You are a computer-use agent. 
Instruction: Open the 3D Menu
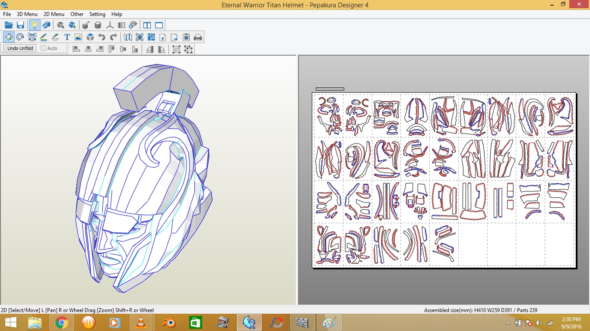click(27, 14)
